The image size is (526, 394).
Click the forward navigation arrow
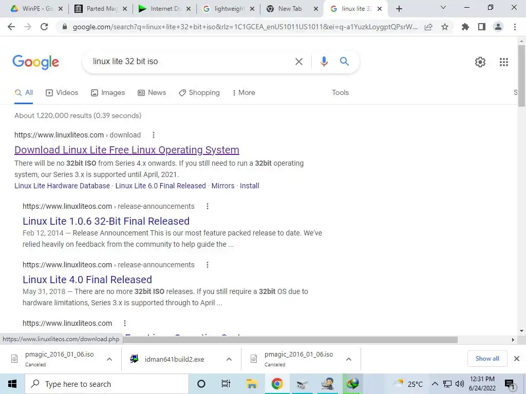[28, 27]
